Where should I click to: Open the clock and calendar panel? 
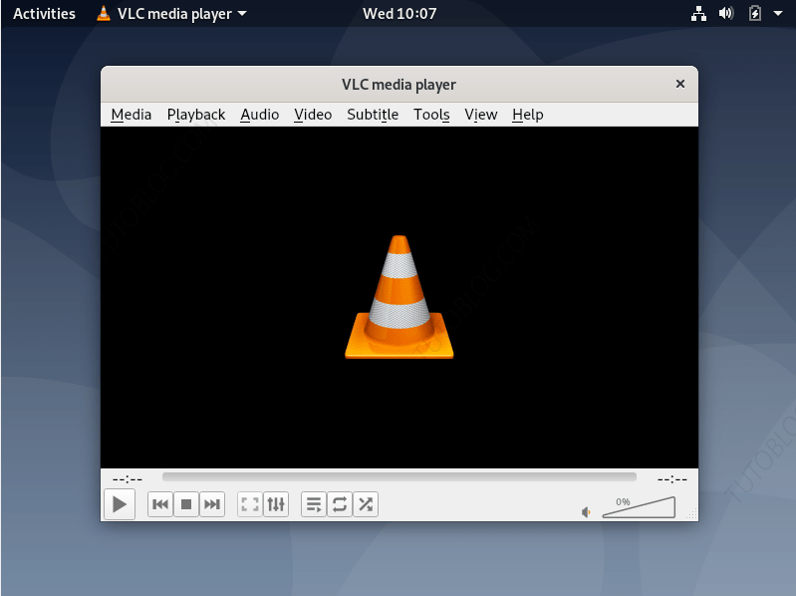pyautogui.click(x=399, y=14)
